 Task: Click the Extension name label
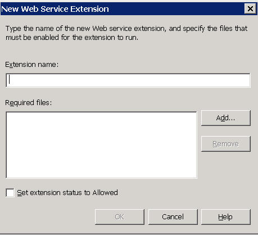31,65
